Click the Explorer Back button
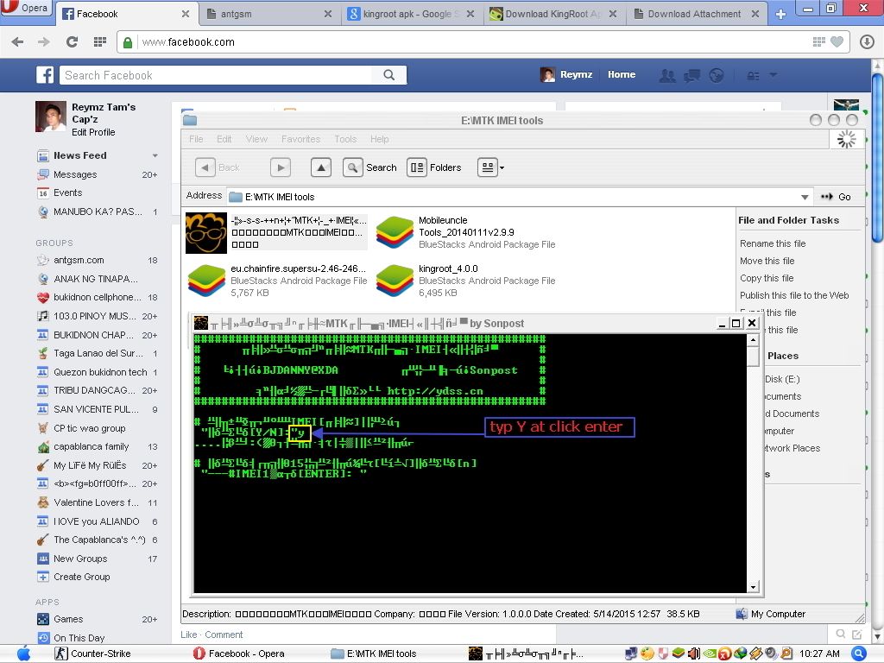 point(218,167)
